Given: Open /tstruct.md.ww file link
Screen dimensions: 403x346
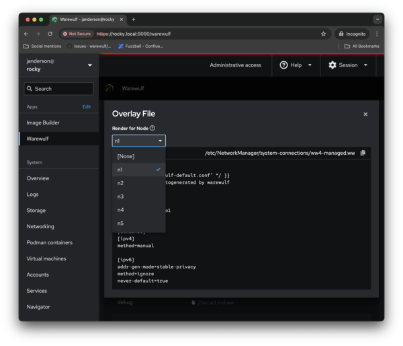Looking at the screenshot, I should [x=216, y=302].
